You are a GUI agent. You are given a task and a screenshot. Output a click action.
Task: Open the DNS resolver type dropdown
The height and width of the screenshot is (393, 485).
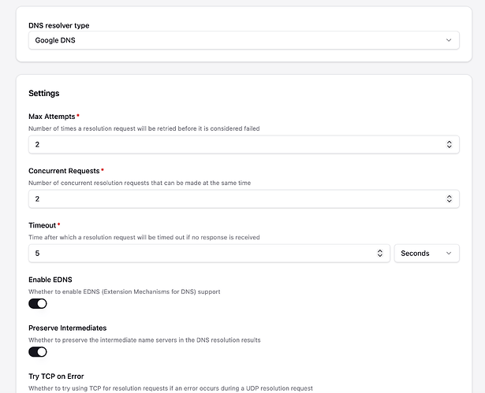click(x=244, y=40)
